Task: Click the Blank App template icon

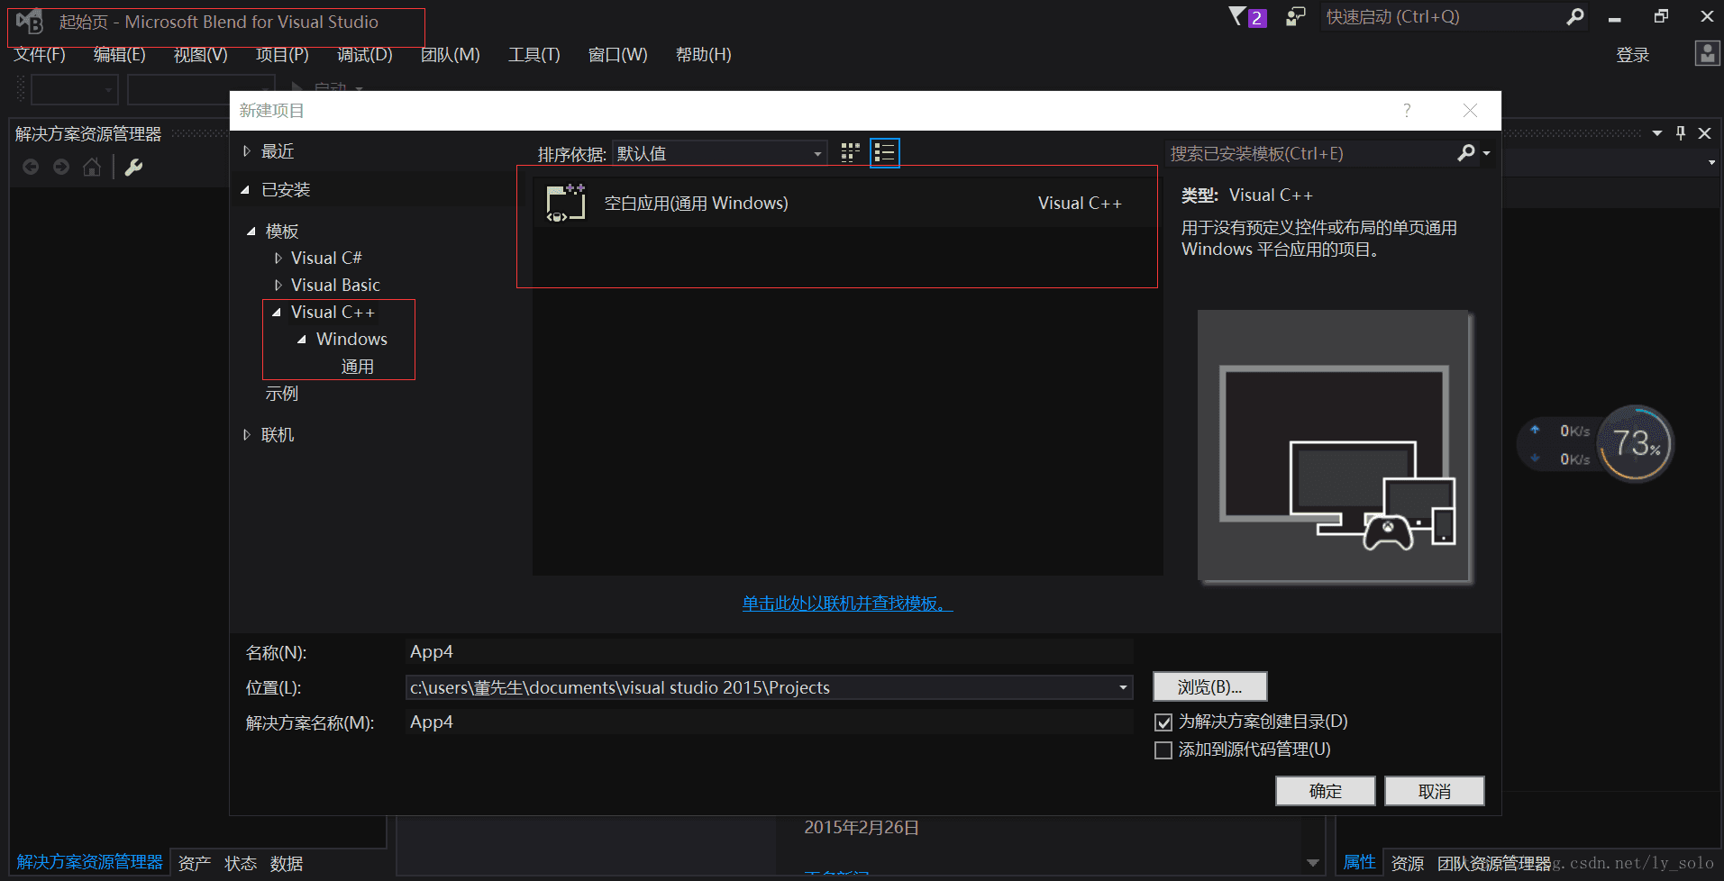Action: [566, 203]
